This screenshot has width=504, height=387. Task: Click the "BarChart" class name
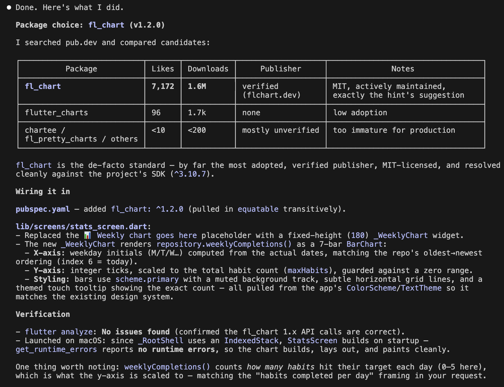coord(364,244)
